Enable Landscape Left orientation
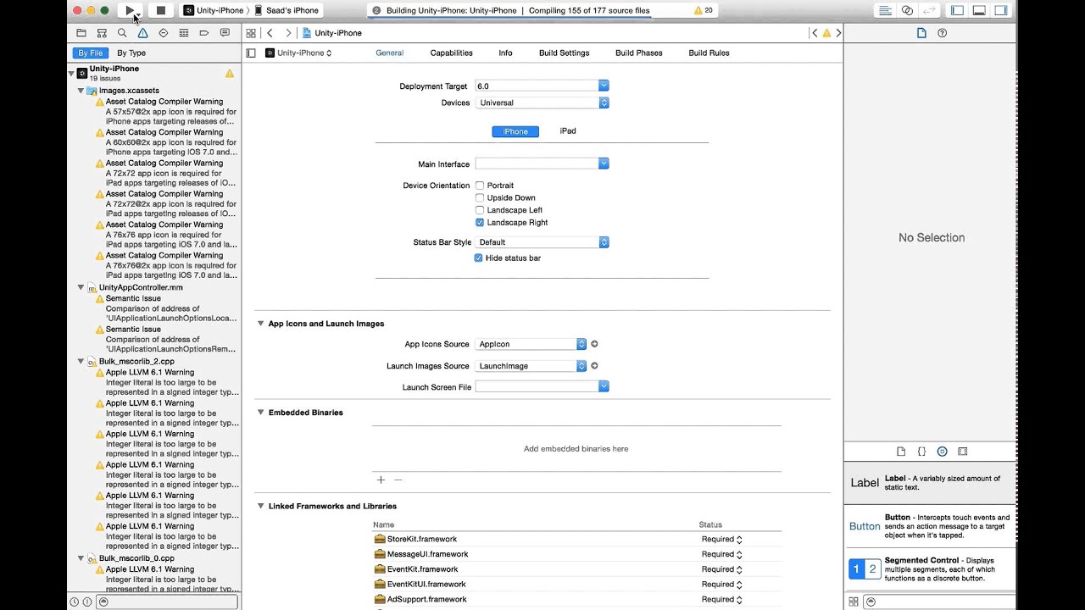 [480, 210]
